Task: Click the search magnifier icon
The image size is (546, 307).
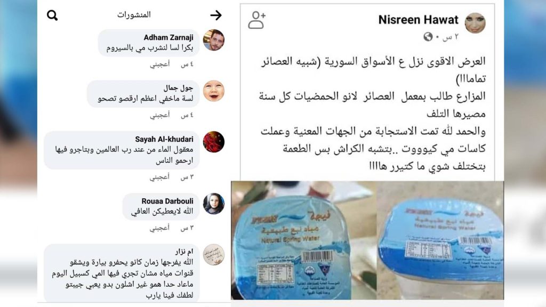Action: tap(52, 15)
